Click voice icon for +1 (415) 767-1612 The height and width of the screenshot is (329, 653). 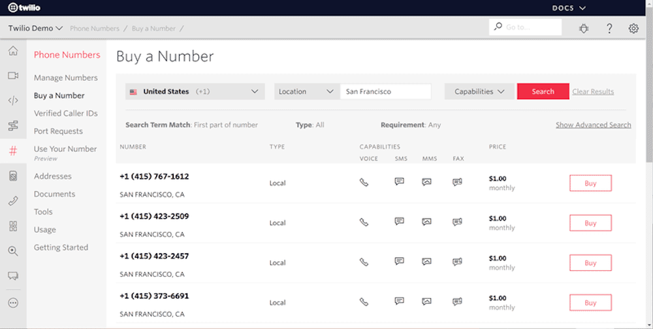click(364, 182)
